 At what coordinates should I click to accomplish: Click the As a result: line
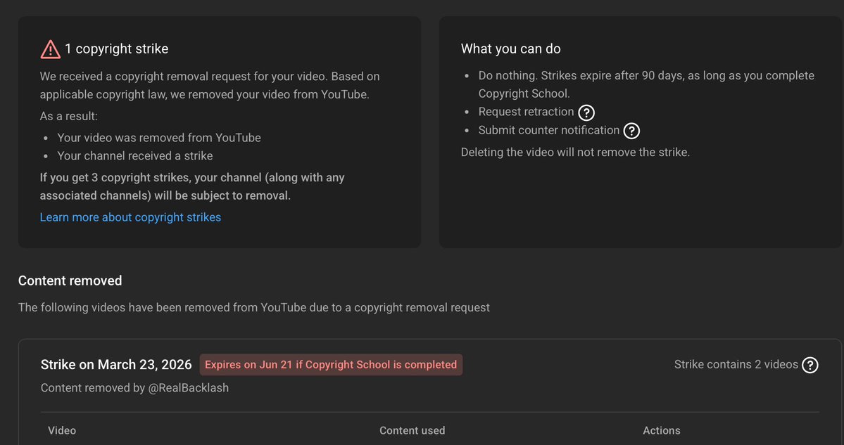[x=69, y=116]
